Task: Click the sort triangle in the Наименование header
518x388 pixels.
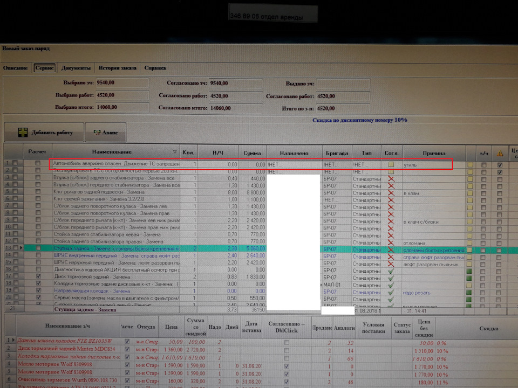Action: 175,152
